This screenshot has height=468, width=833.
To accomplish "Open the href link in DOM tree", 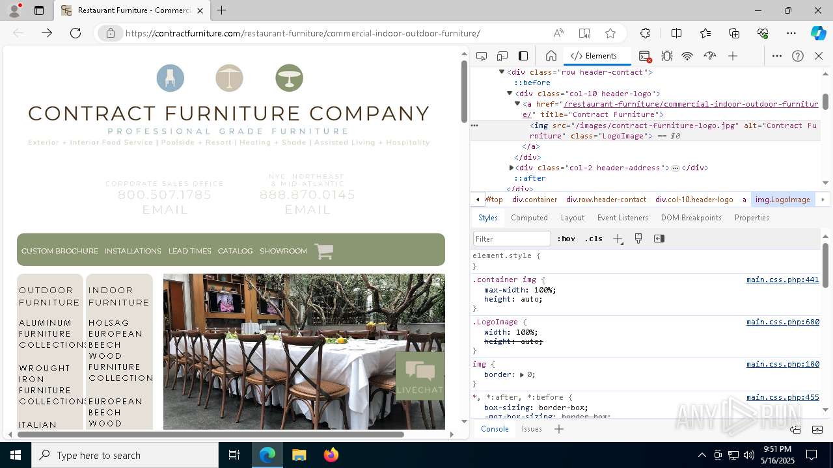I will coord(670,109).
